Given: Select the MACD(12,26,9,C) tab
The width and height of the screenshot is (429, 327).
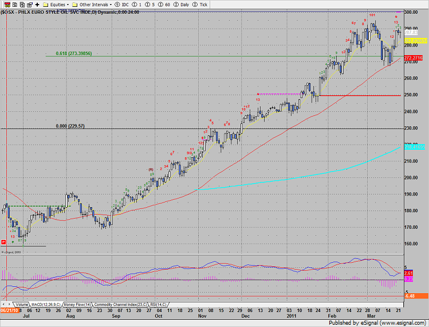Looking at the screenshot, I should tap(46, 305).
